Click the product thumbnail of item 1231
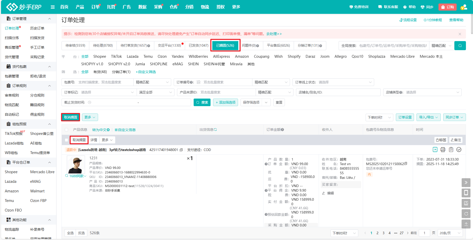473x240 pixels. point(76,165)
